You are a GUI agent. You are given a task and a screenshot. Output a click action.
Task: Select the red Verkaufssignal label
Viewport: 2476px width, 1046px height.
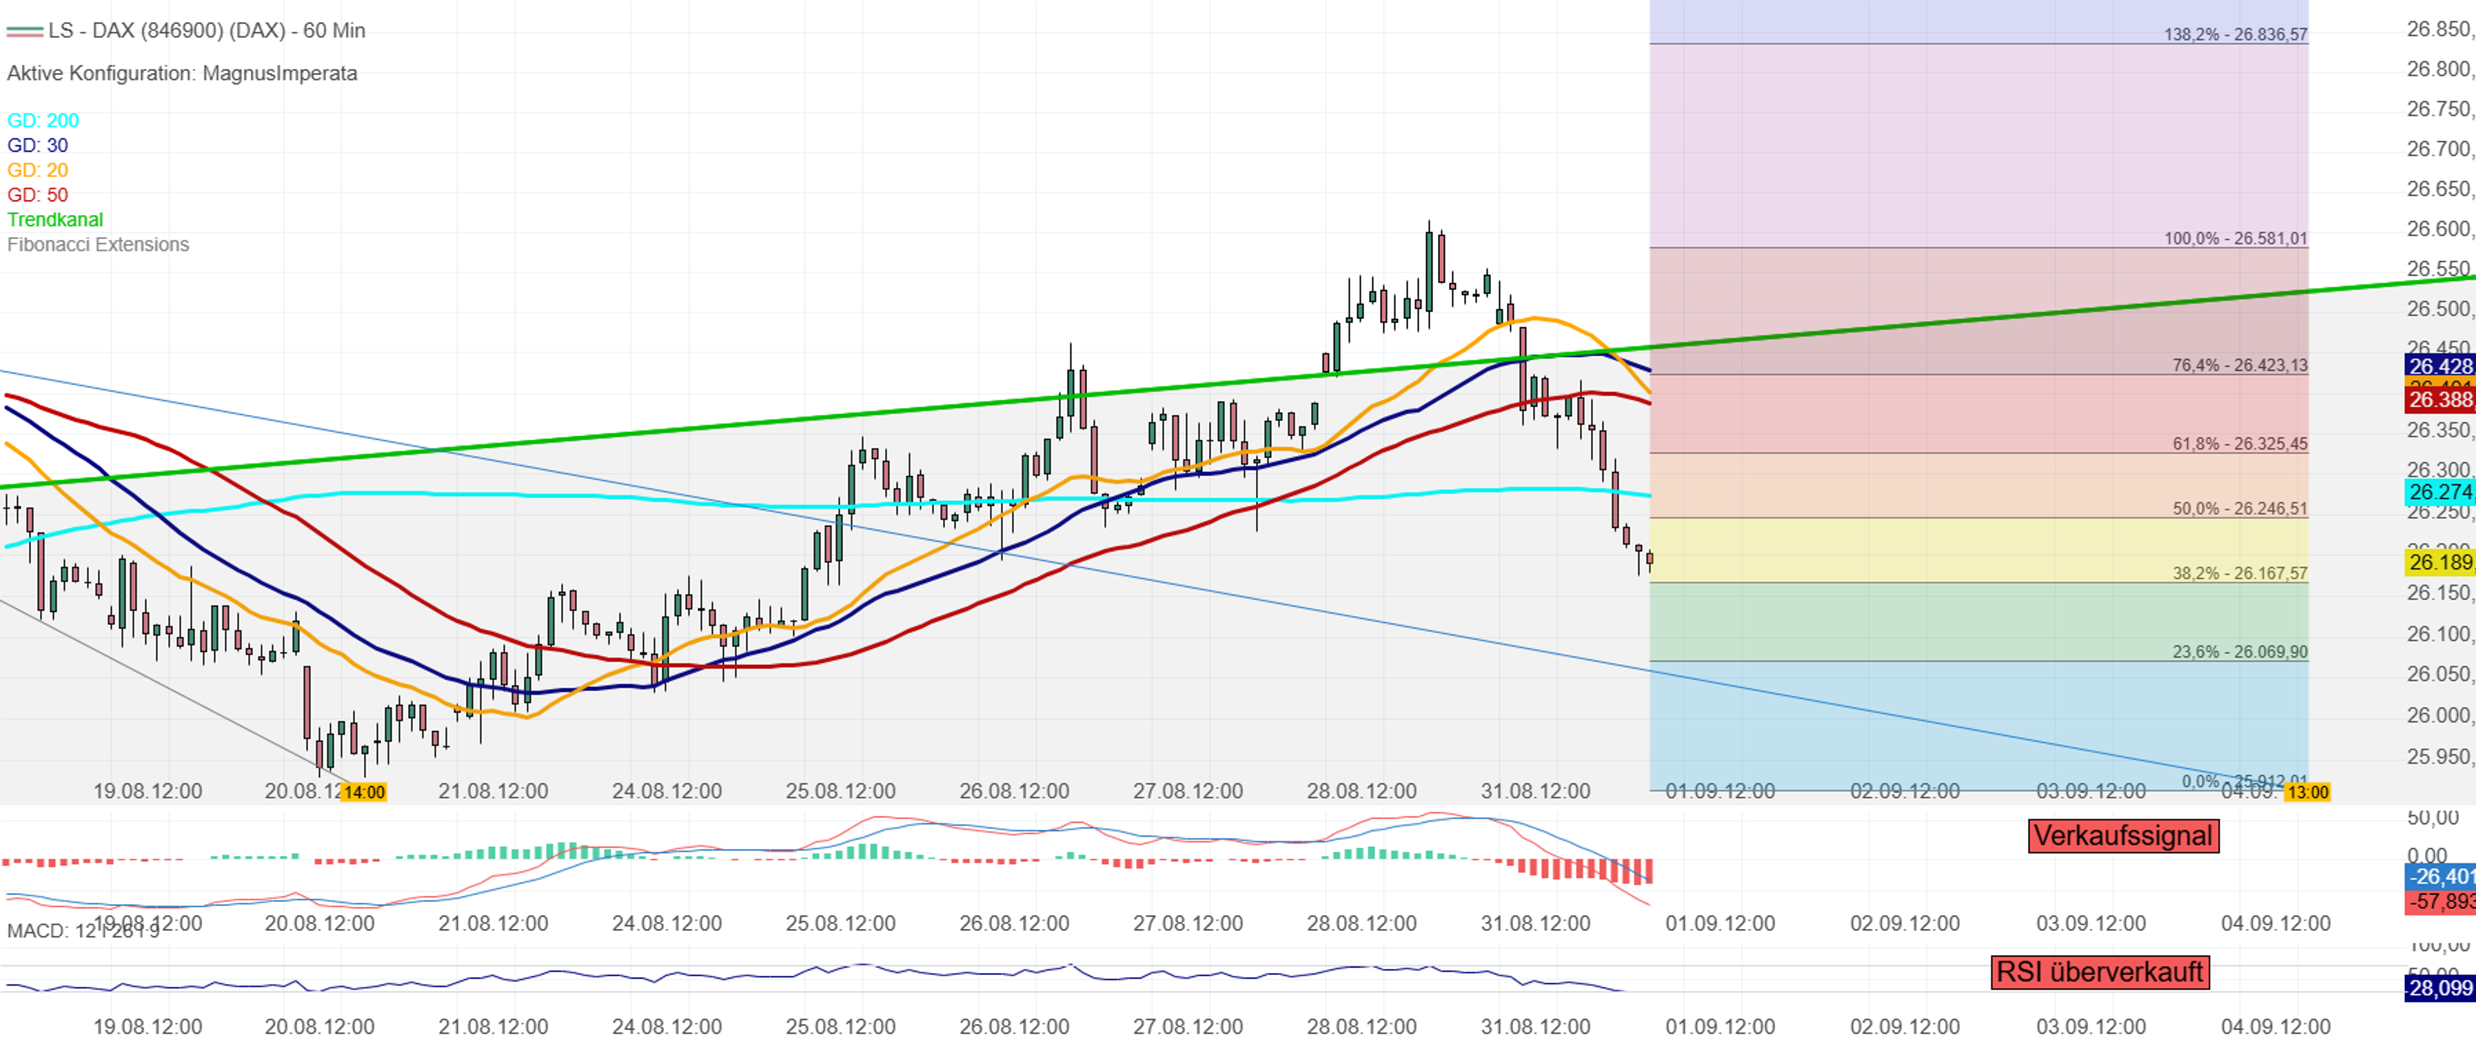click(2124, 836)
